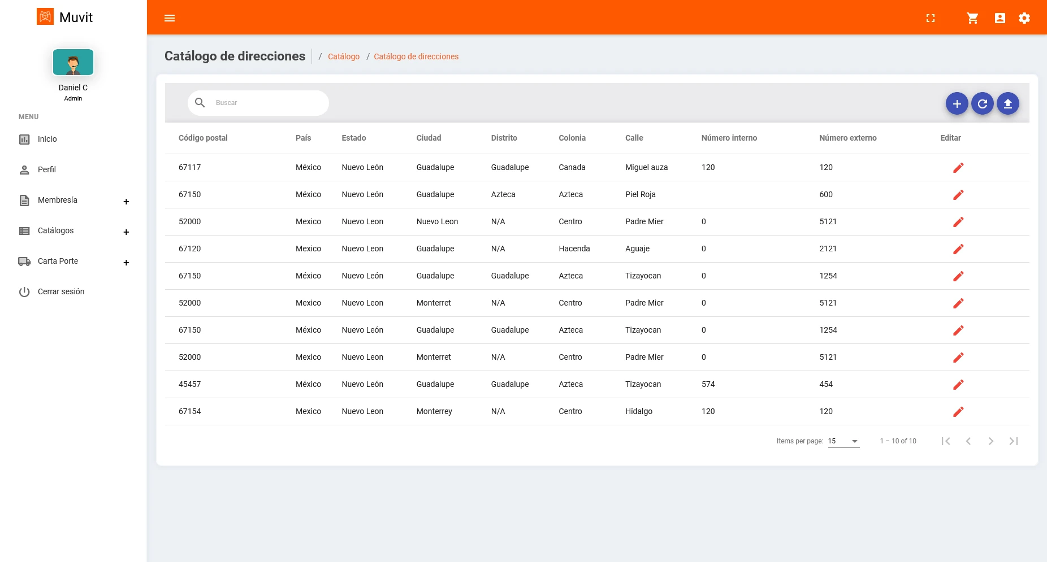Select the Hidalgo street cell

click(639, 411)
